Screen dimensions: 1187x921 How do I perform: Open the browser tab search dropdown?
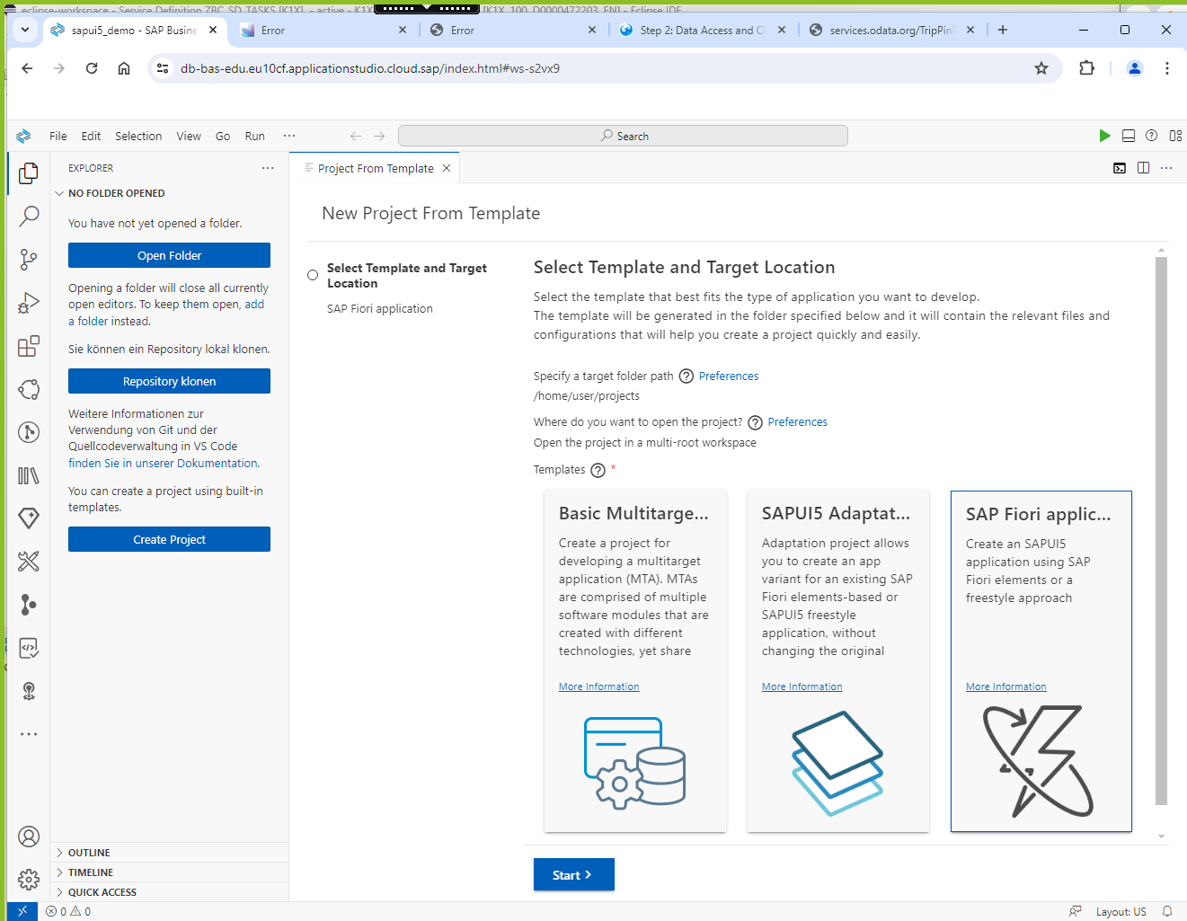pos(25,30)
